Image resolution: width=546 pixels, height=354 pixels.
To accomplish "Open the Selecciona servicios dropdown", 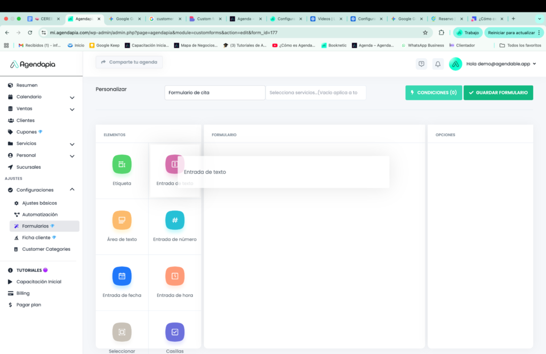I will coord(316,93).
